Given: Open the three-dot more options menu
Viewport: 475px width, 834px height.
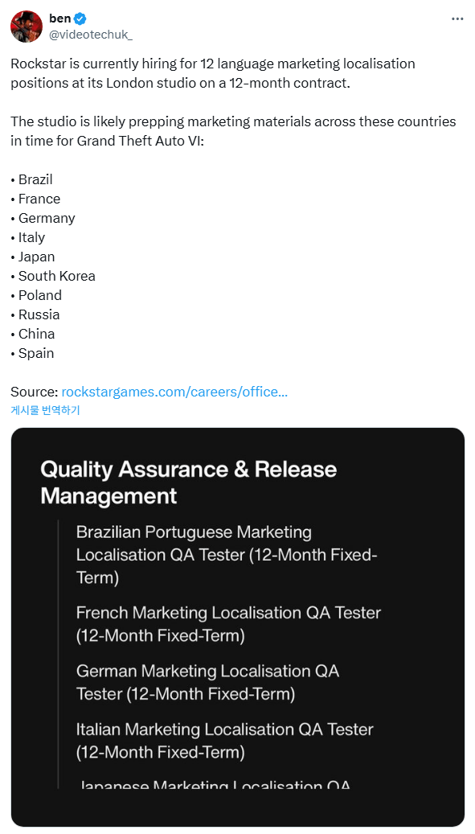Looking at the screenshot, I should [457, 18].
